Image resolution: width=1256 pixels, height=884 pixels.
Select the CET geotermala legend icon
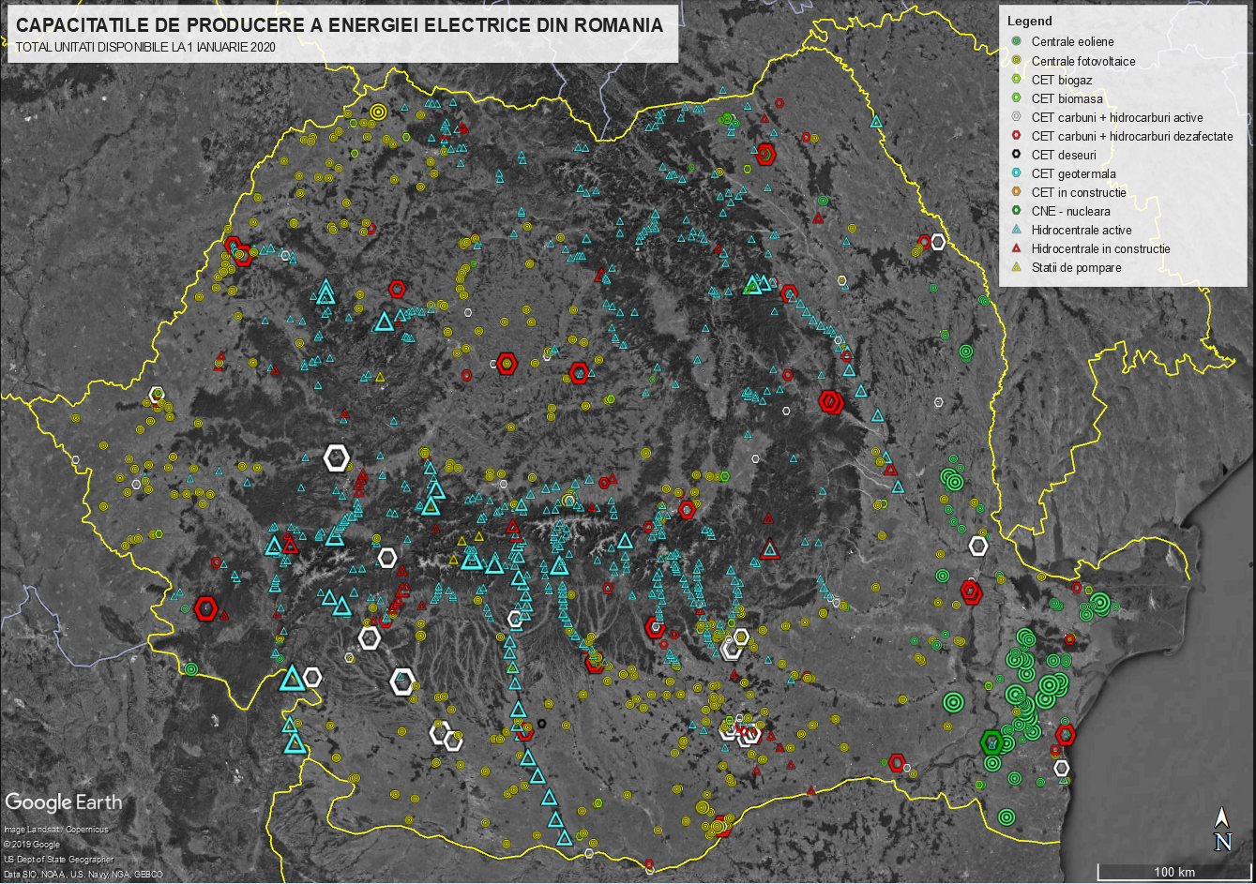tap(1017, 173)
